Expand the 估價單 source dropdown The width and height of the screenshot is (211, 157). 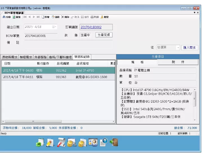178,48
